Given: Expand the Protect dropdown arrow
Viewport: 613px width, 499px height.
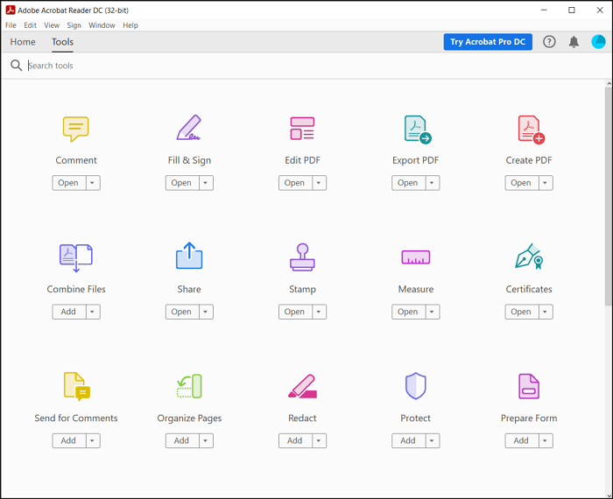Looking at the screenshot, I should coord(432,440).
